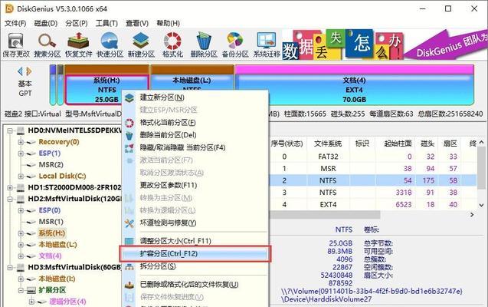The height and width of the screenshot is (307, 488).
Task: Choose 扩容分区(Ctrl_F12) in context menu
Action: click(x=195, y=254)
